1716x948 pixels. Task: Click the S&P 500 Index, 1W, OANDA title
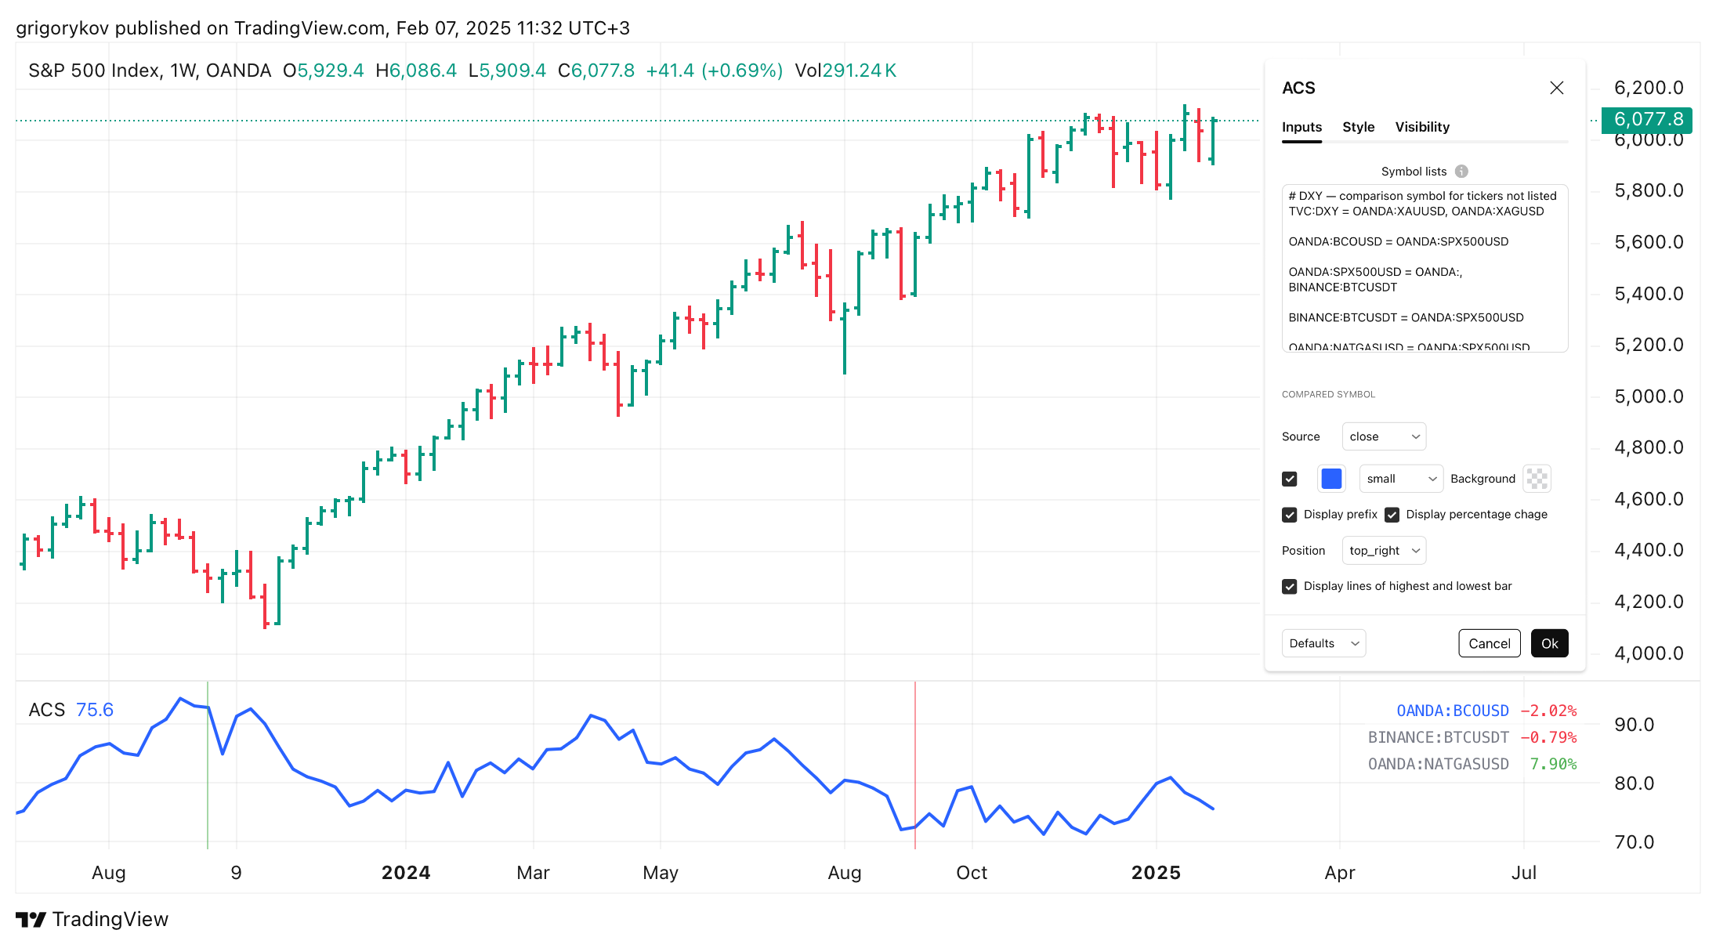click(150, 71)
